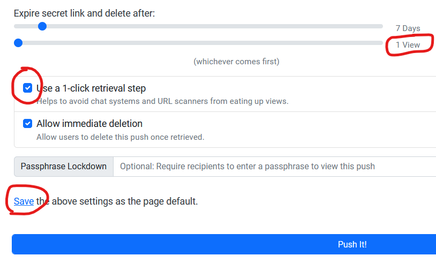Click "above settings as the page default" text
Viewport: 436px width, 263px height.
125,201
